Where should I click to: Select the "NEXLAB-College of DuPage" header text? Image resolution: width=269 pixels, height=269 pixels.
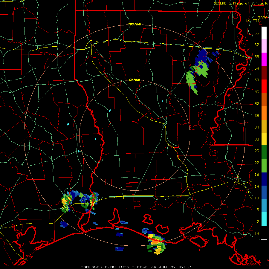click(239, 3)
